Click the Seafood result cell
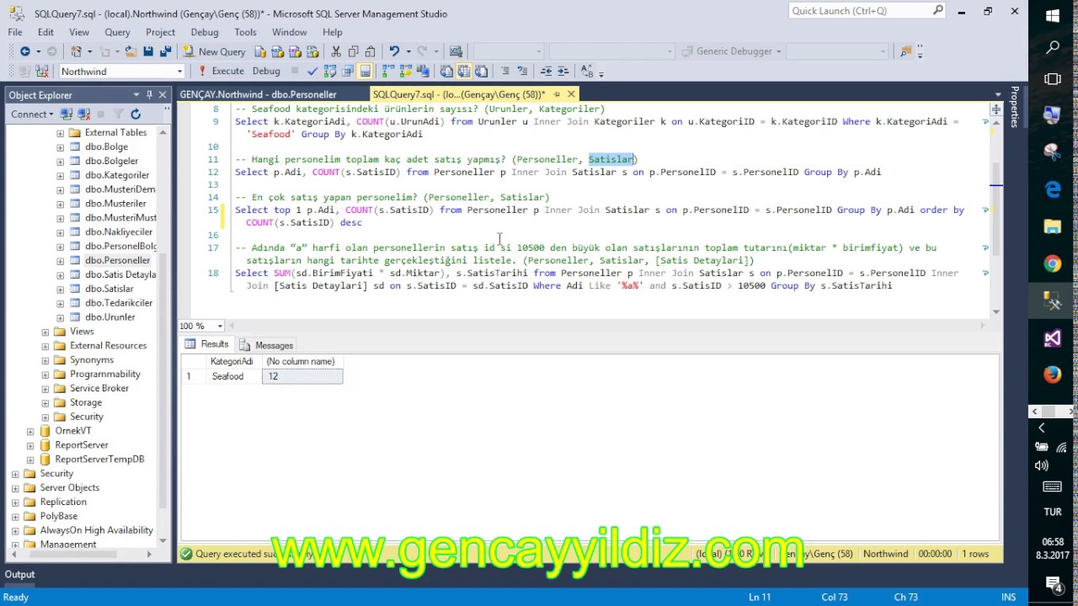This screenshot has height=606, width=1078. click(x=235, y=376)
